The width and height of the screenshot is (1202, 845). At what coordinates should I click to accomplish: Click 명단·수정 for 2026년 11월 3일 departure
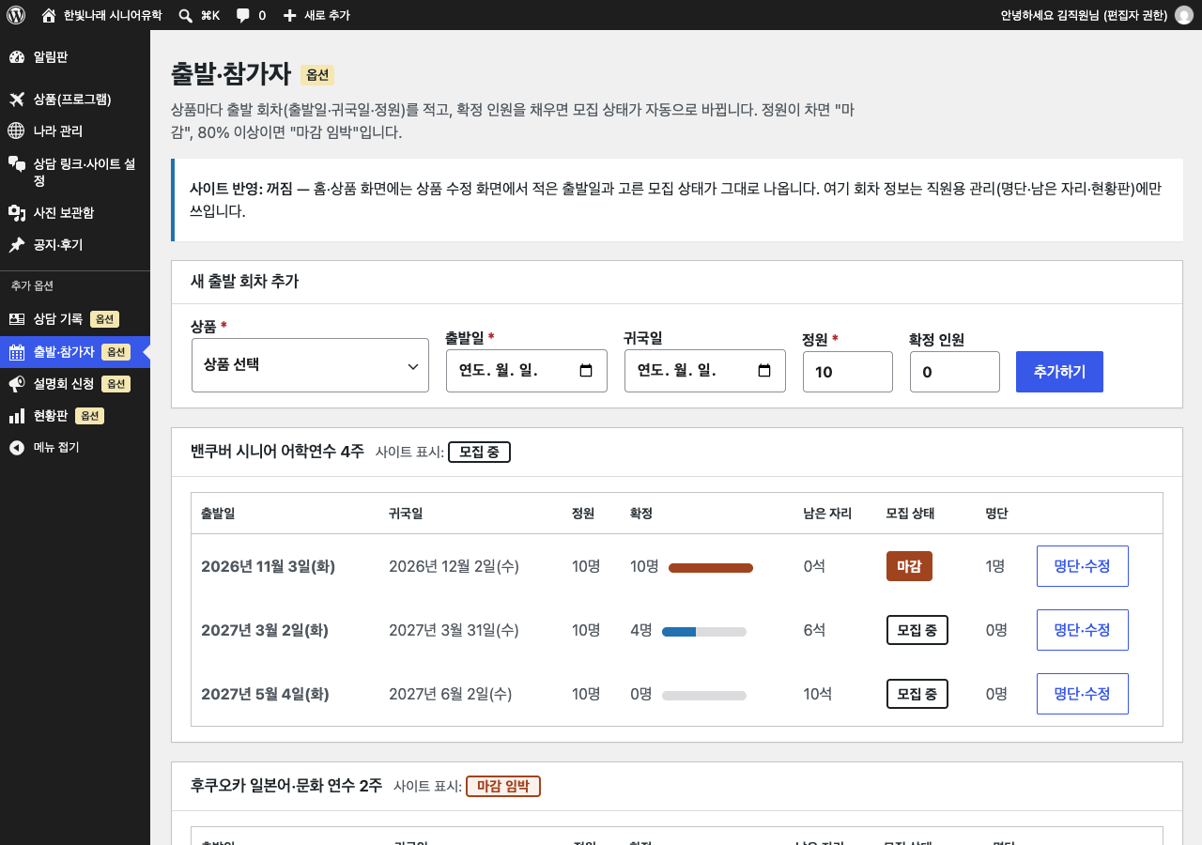(x=1083, y=566)
